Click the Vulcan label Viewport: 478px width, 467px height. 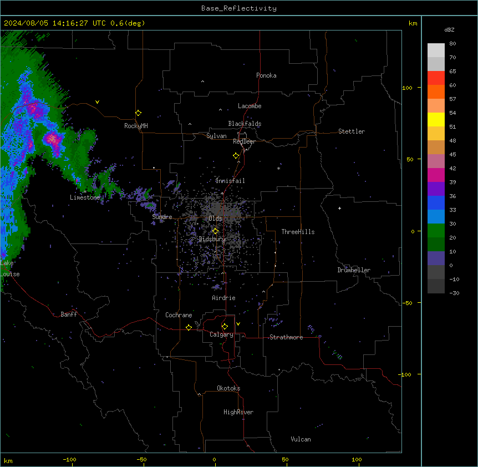[301, 439]
